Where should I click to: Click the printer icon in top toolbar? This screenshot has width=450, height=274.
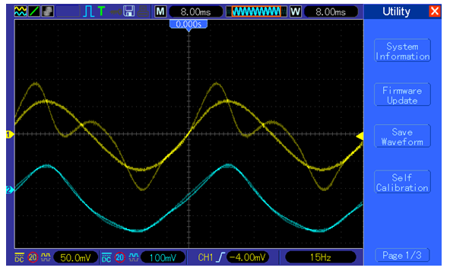point(143,11)
